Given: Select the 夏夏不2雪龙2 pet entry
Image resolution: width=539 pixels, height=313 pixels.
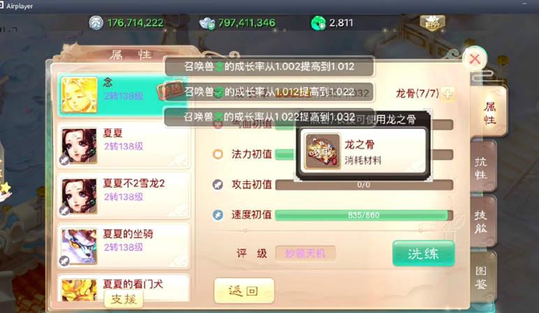Looking at the screenshot, I should tap(124, 196).
